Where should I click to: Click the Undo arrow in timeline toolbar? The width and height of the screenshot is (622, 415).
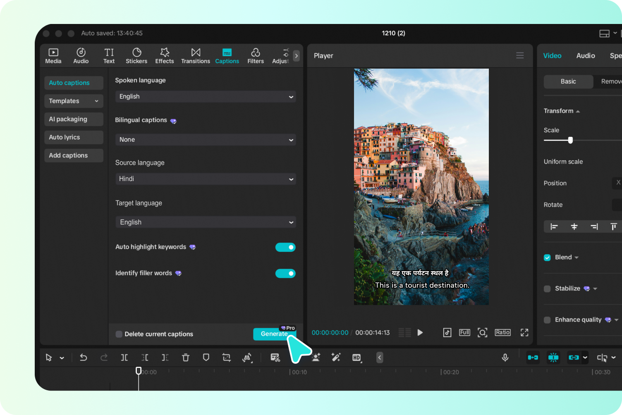[83, 358]
